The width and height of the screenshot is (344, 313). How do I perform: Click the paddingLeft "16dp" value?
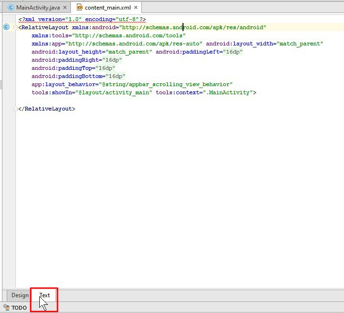click(233, 52)
